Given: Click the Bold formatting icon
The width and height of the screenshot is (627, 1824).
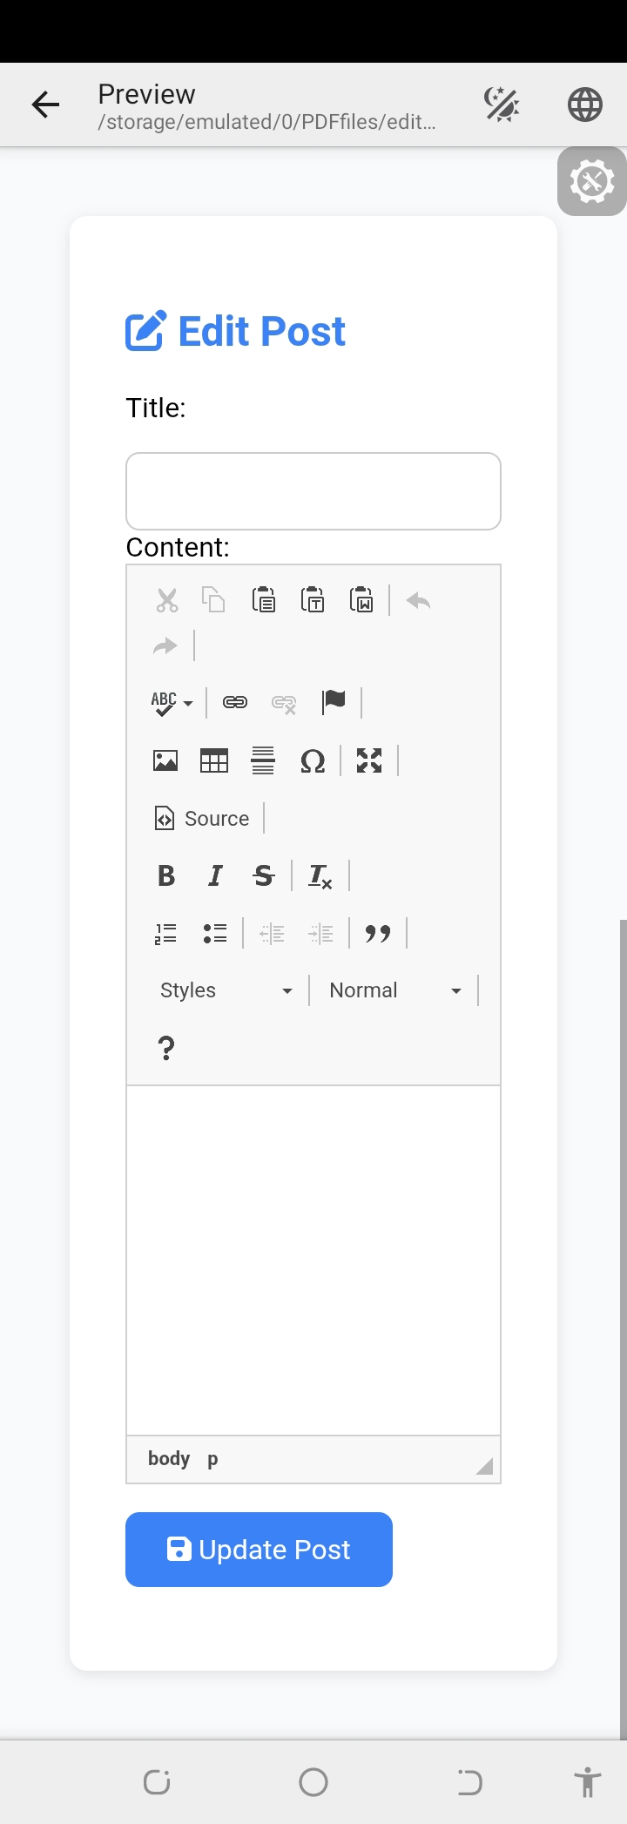Looking at the screenshot, I should pos(166,875).
